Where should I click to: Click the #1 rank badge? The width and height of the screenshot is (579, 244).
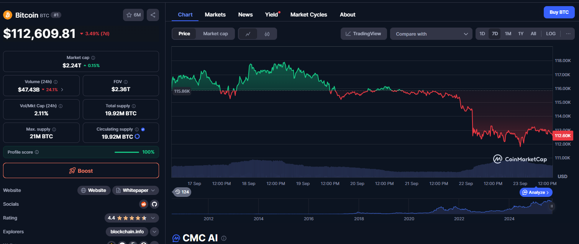tap(56, 15)
